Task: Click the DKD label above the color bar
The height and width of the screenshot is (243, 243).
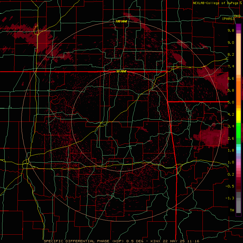Action: coord(237,16)
